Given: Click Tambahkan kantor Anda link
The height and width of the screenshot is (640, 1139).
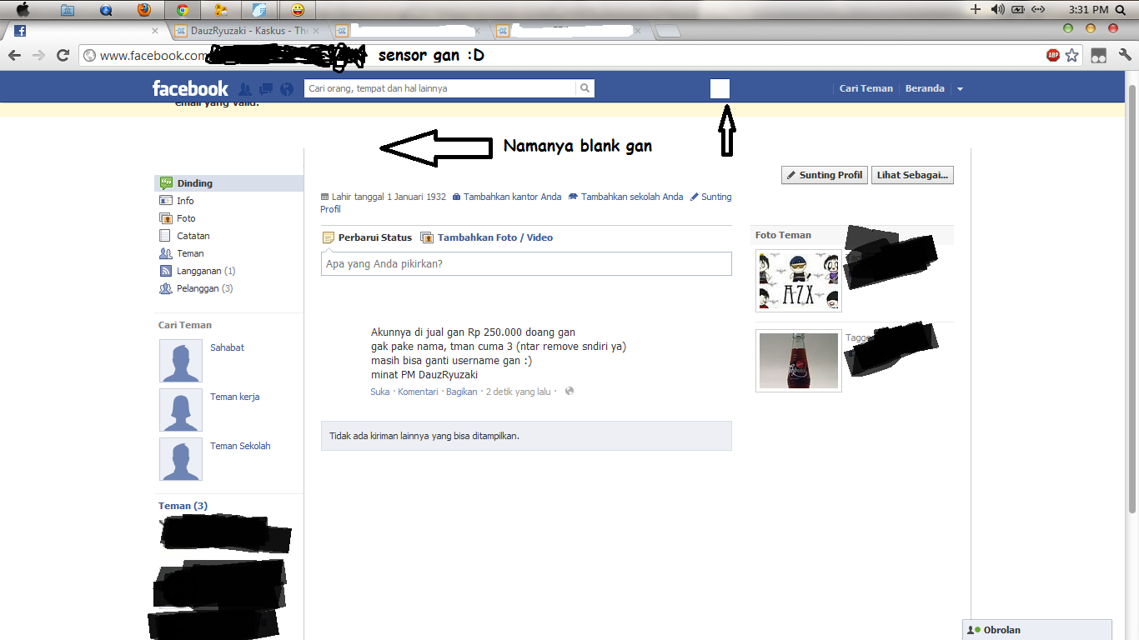Looking at the screenshot, I should click(512, 197).
